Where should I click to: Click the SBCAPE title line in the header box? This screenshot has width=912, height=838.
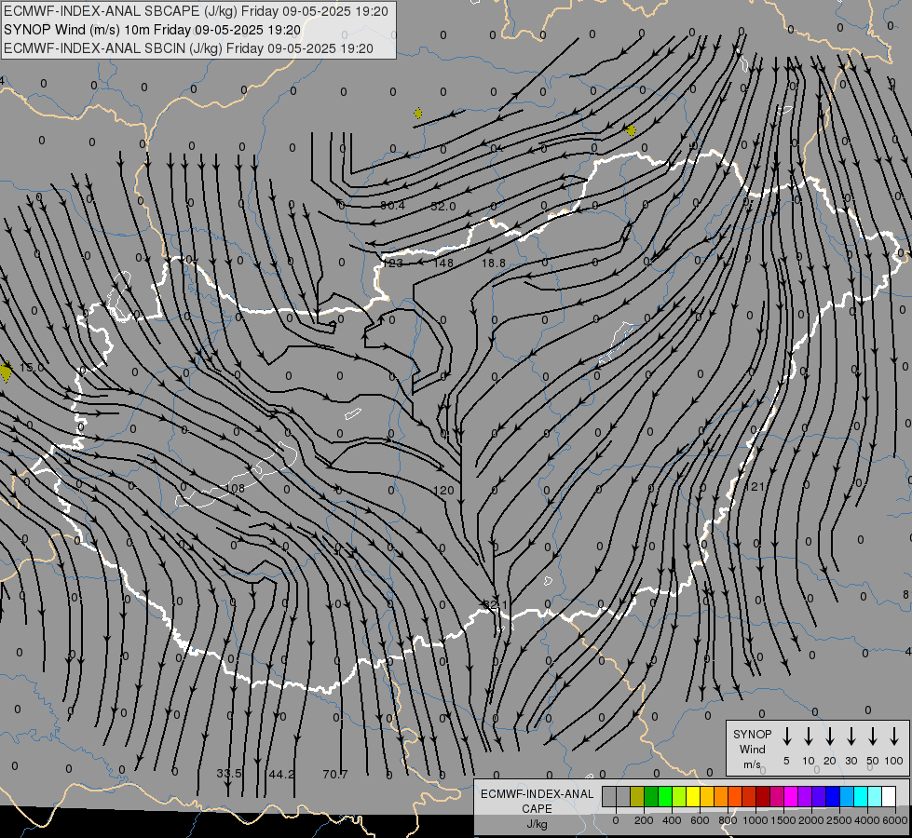click(x=196, y=11)
